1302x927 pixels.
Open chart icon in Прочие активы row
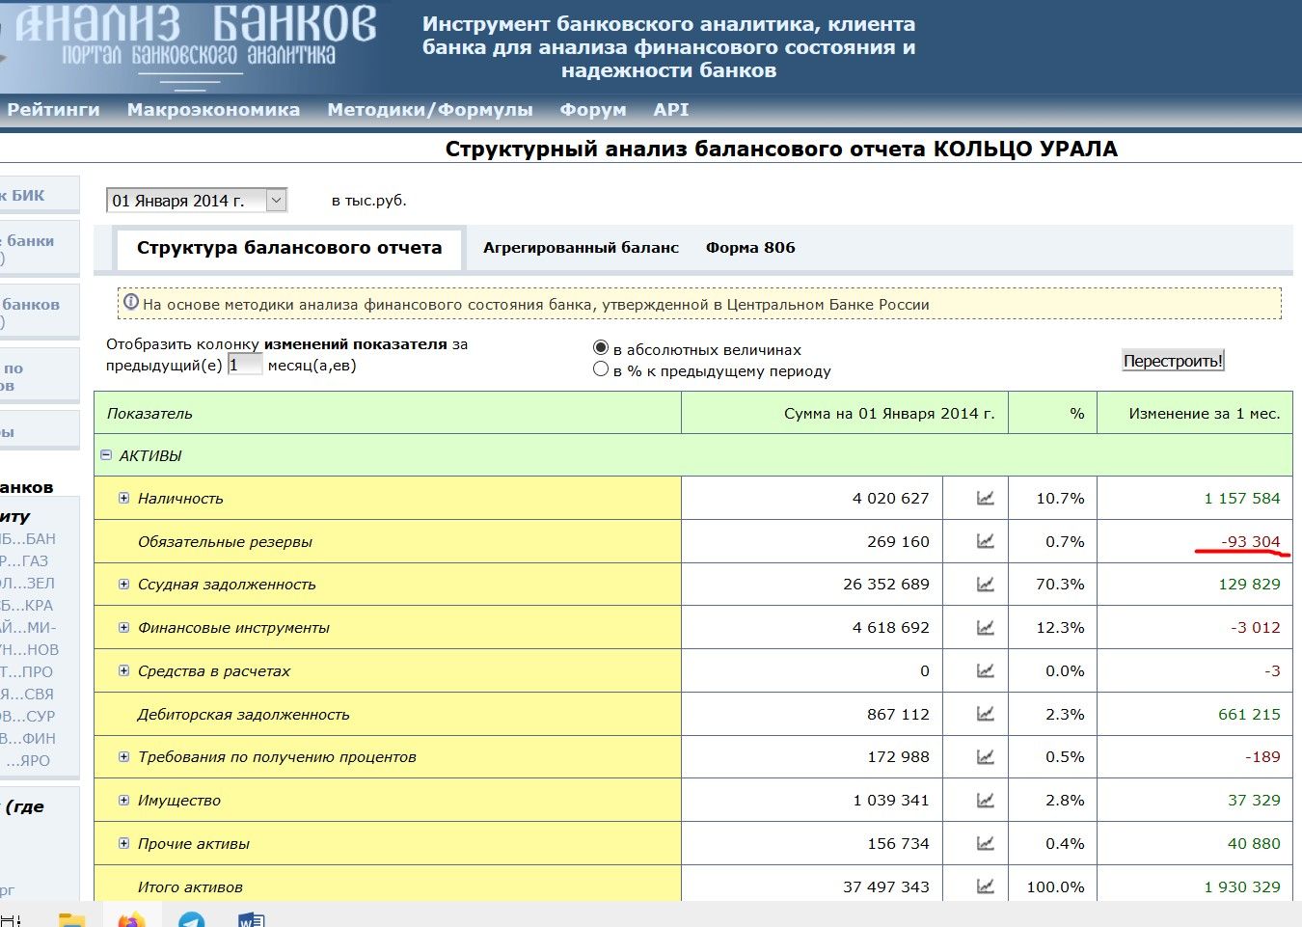[x=985, y=844]
